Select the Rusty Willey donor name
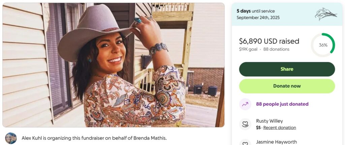 point(269,121)
